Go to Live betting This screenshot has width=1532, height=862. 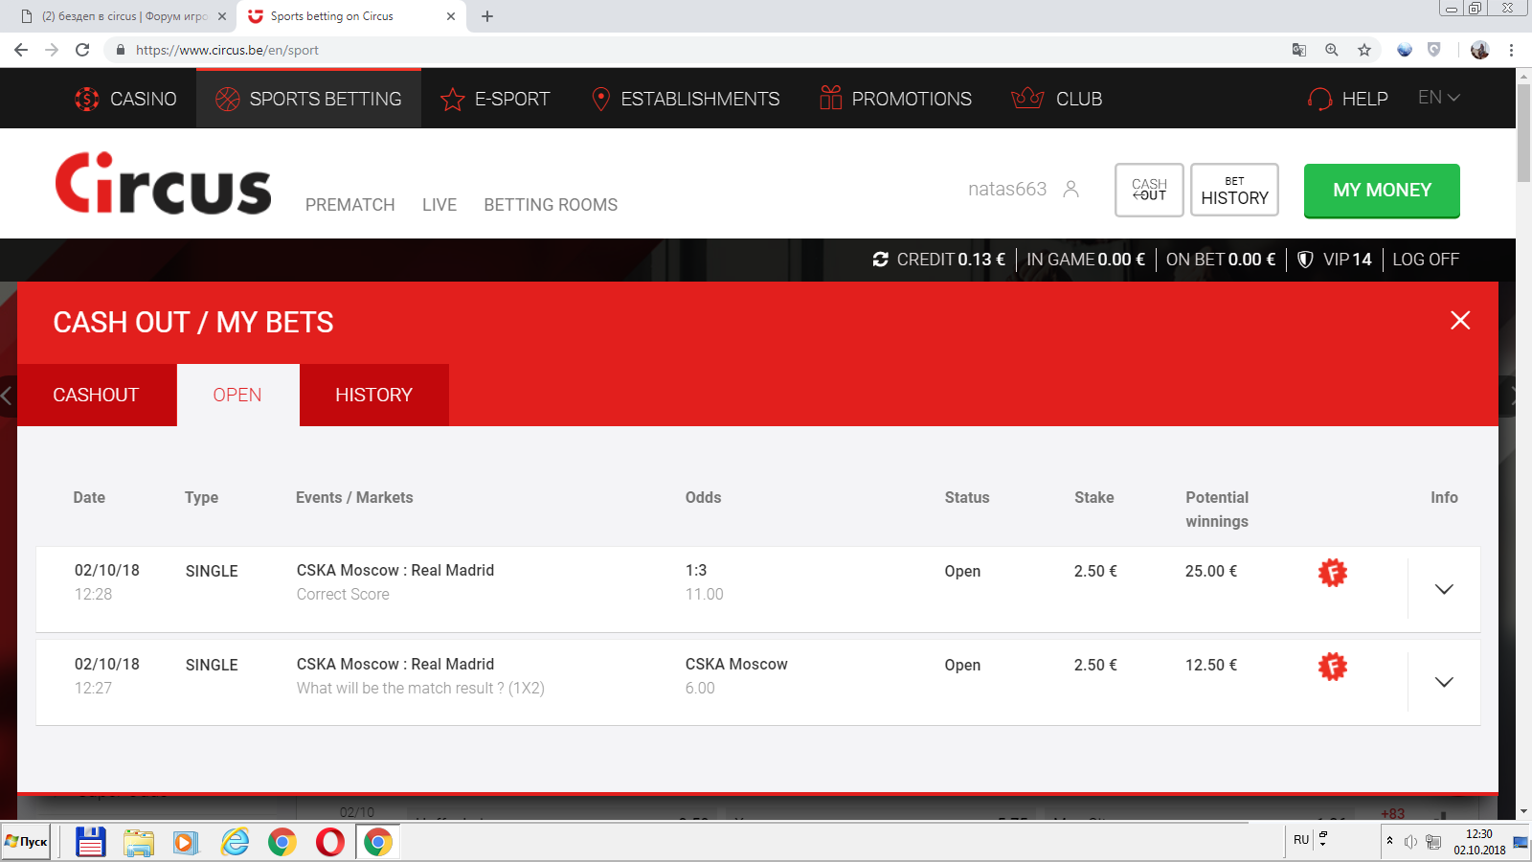439,205
